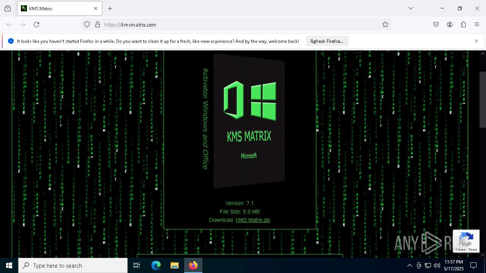The width and height of the screenshot is (486, 273).
Task: Click the Version: 7.1 text
Action: point(240,203)
